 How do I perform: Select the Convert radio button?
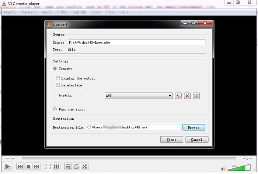click(55, 69)
